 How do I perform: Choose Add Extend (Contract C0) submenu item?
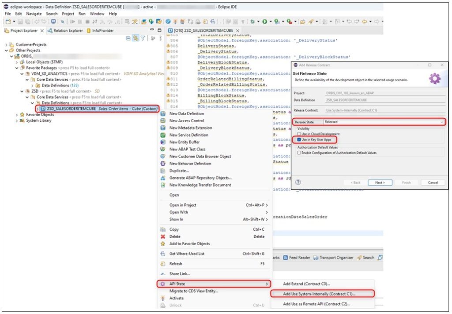(322, 284)
